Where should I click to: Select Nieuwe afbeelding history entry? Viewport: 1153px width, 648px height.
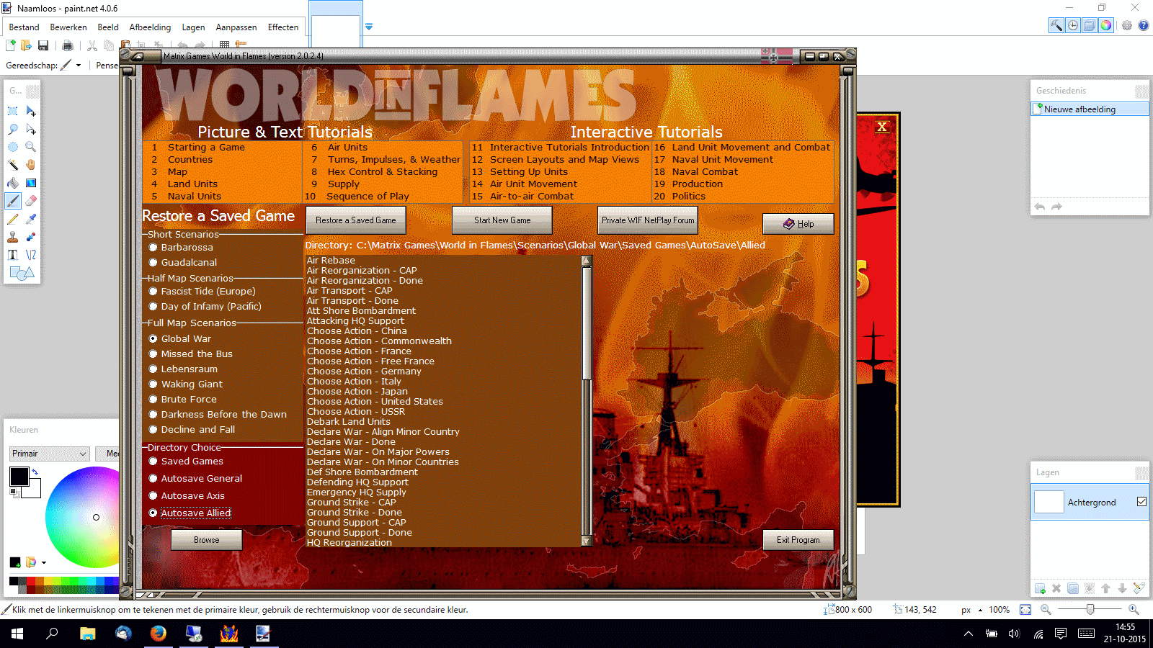click(x=1090, y=109)
